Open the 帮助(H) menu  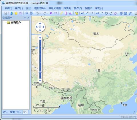tap(99, 8)
